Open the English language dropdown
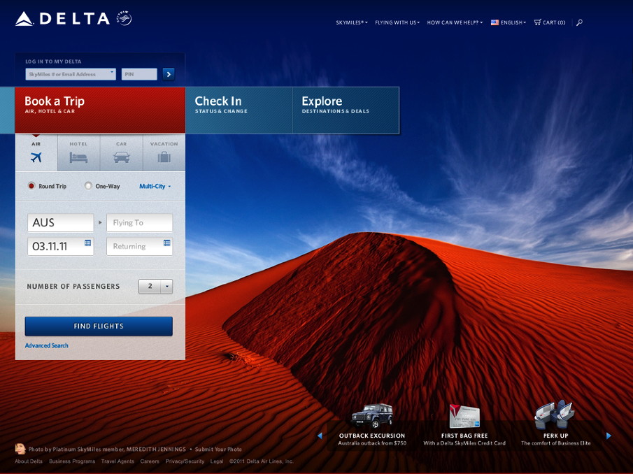Screen dimensions: 633x474 (513, 22)
